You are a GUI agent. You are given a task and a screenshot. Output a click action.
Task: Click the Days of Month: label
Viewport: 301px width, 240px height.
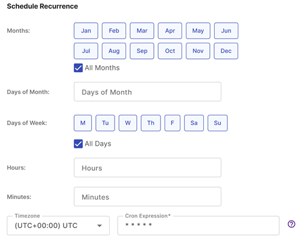tap(28, 92)
